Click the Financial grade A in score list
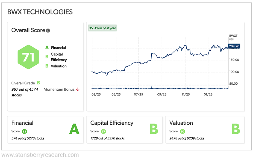 (47, 48)
